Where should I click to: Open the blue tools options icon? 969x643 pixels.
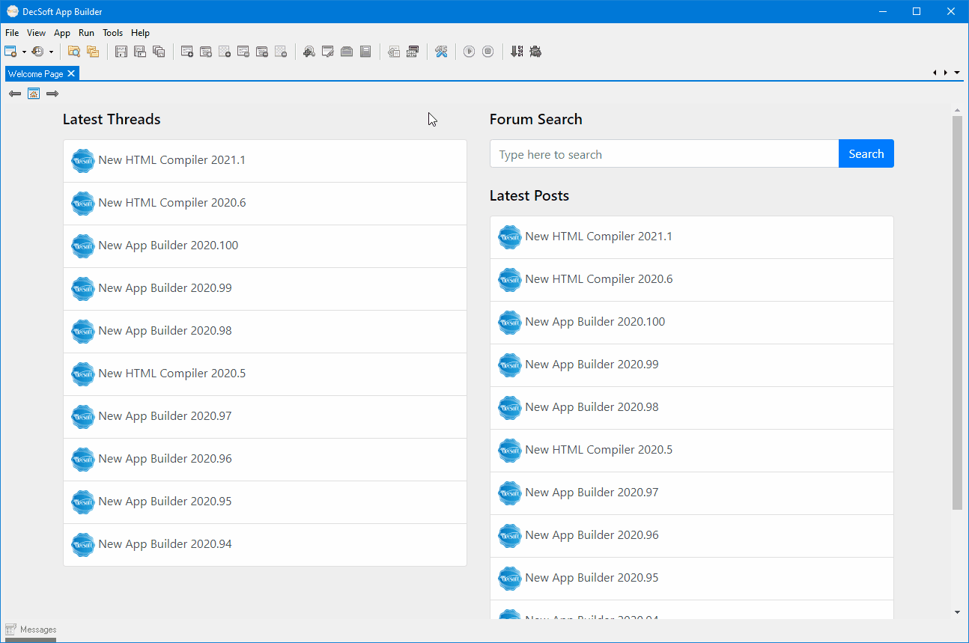point(441,52)
